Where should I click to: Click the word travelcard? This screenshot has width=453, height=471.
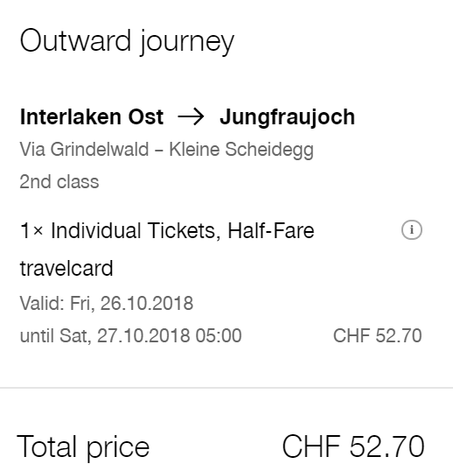pyautogui.click(x=66, y=268)
